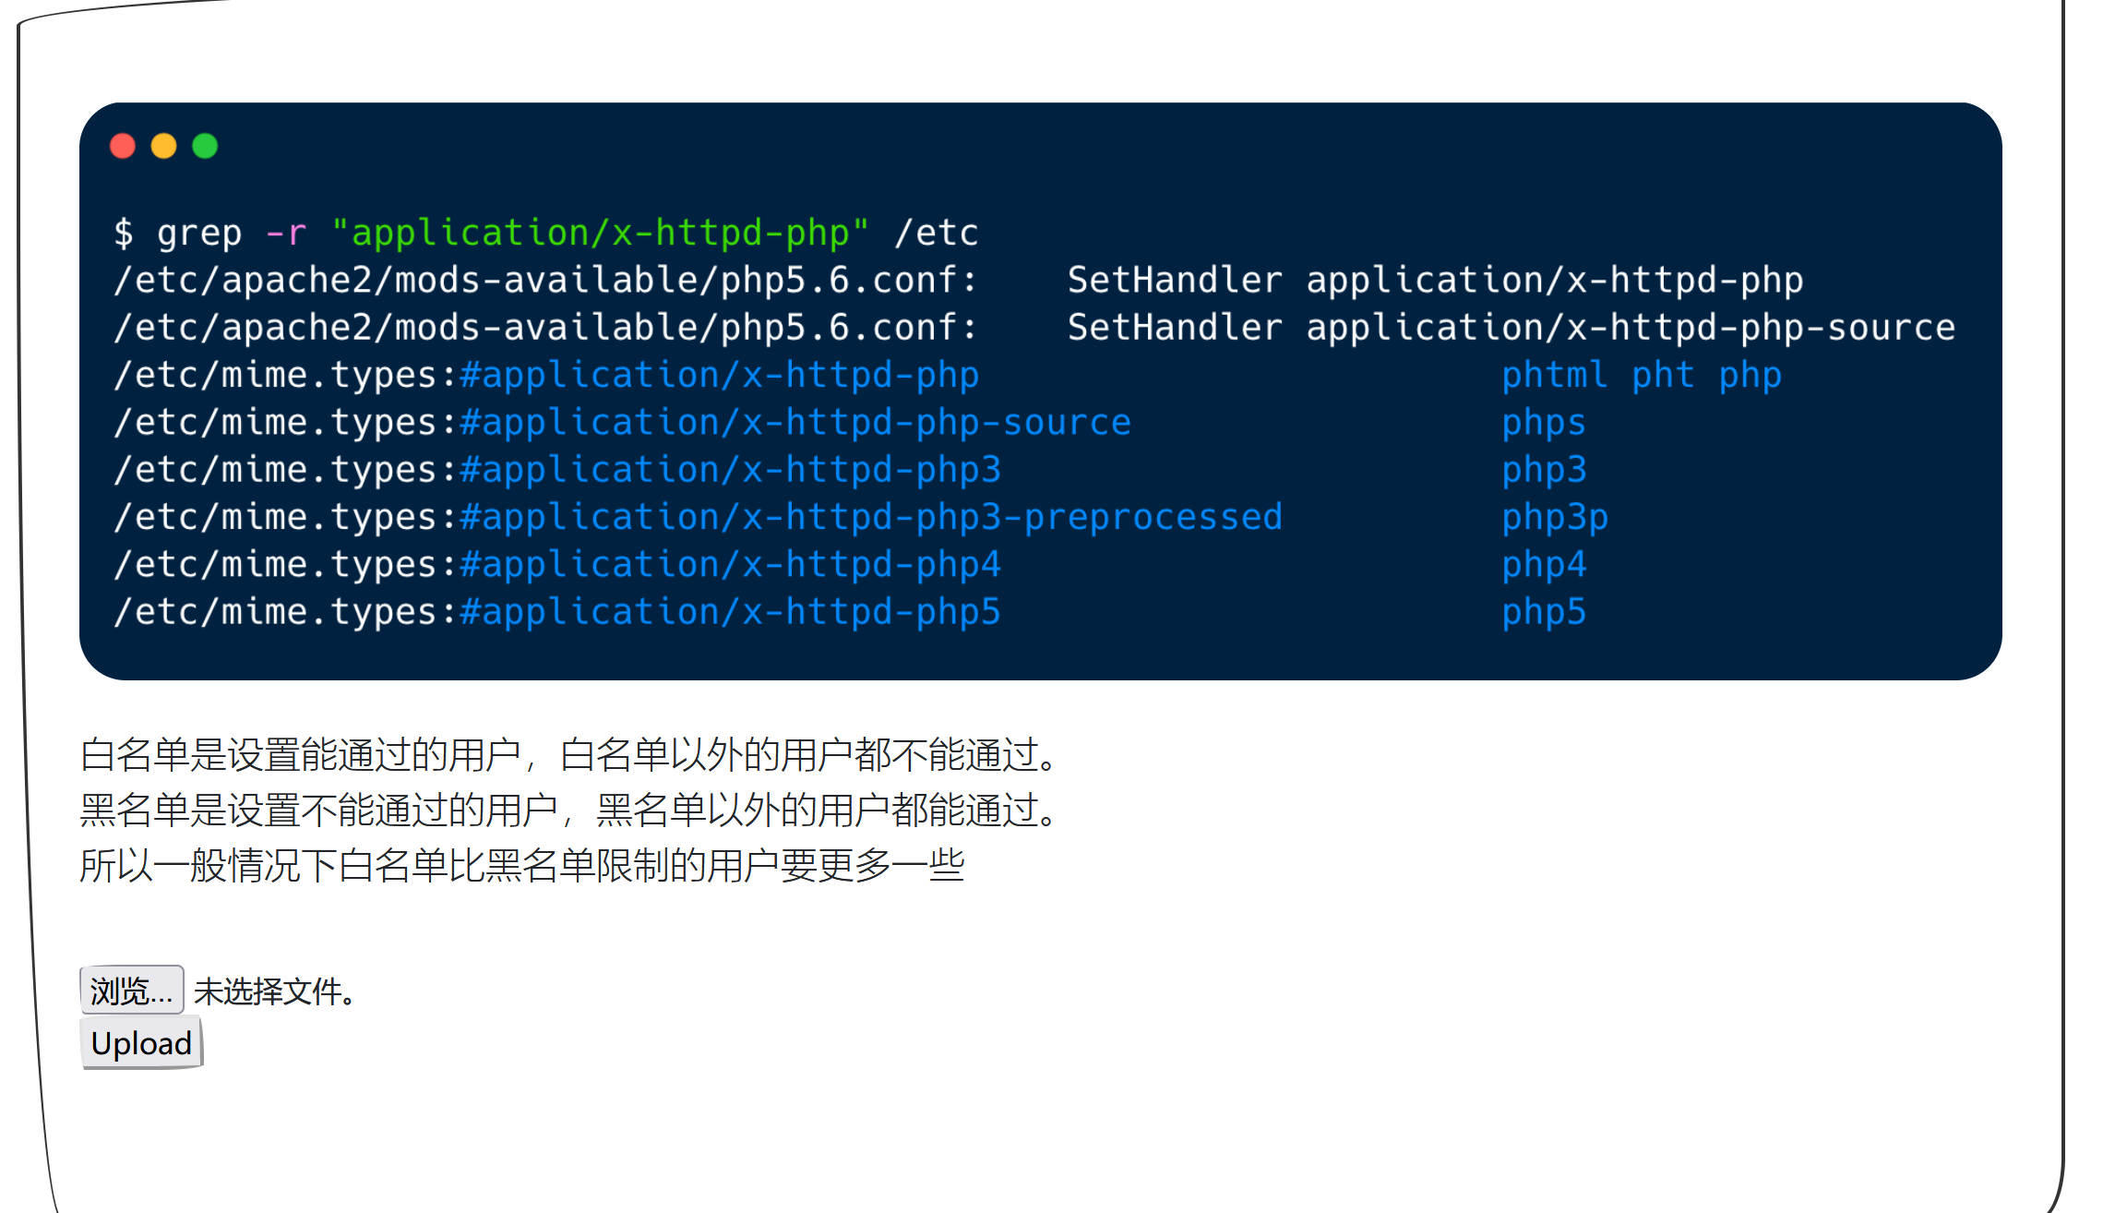Click the phps extension text
The width and height of the screenshot is (2127, 1213).
click(x=1543, y=423)
